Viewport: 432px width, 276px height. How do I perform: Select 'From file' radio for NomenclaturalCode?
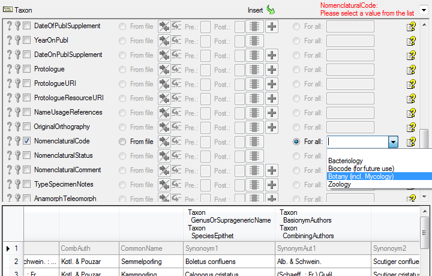point(122,142)
